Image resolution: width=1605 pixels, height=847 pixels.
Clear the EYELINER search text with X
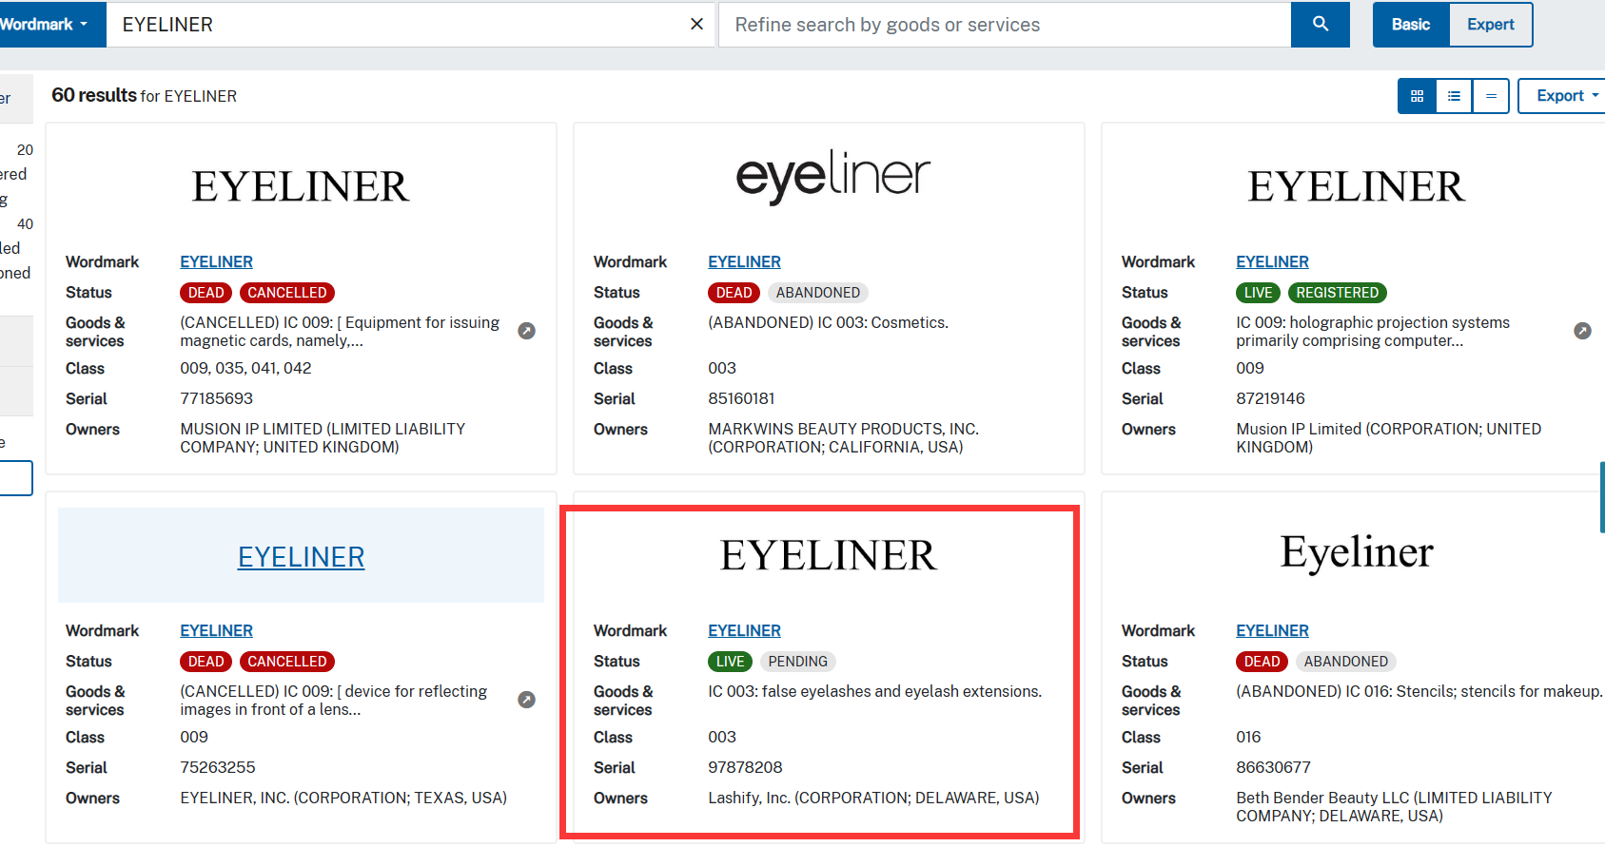696,24
